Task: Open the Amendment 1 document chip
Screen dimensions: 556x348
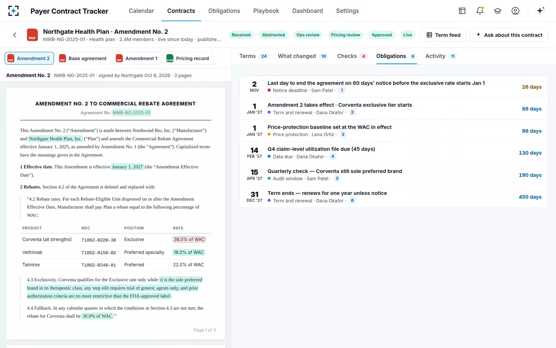Action: click(137, 58)
